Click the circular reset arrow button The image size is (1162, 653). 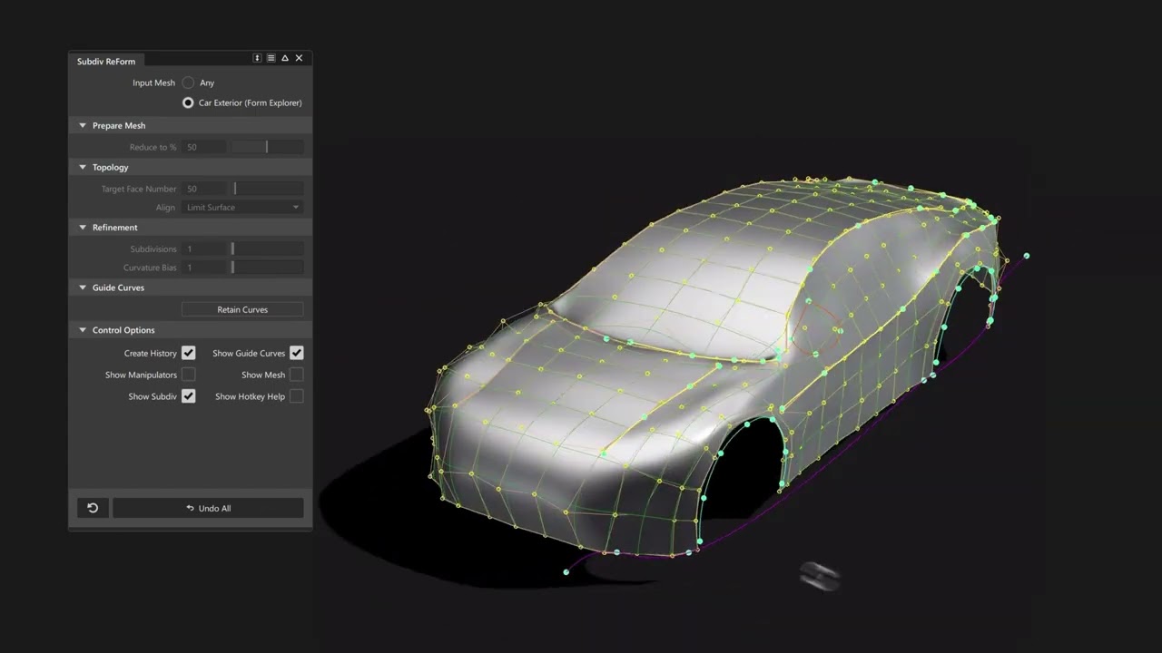point(93,508)
